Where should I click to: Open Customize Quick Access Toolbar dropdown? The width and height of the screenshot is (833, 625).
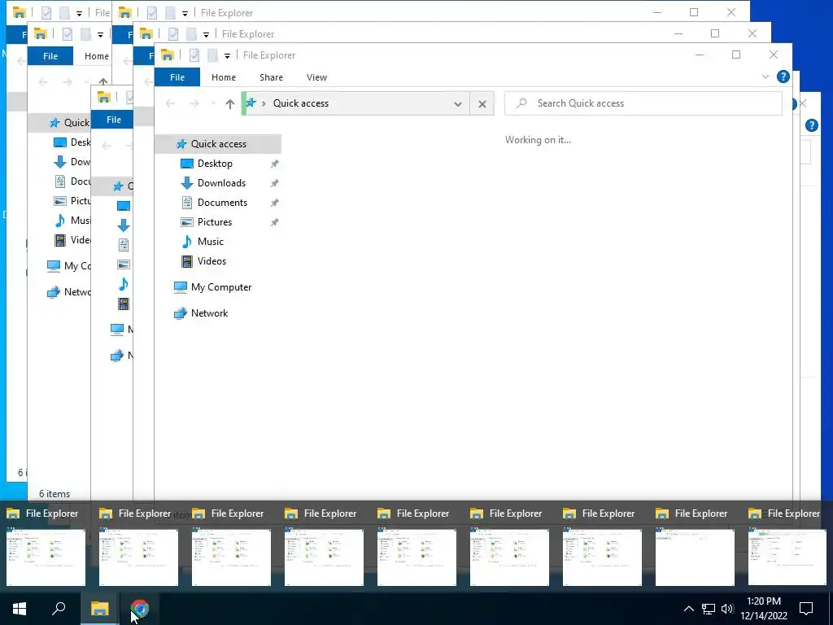tap(227, 55)
